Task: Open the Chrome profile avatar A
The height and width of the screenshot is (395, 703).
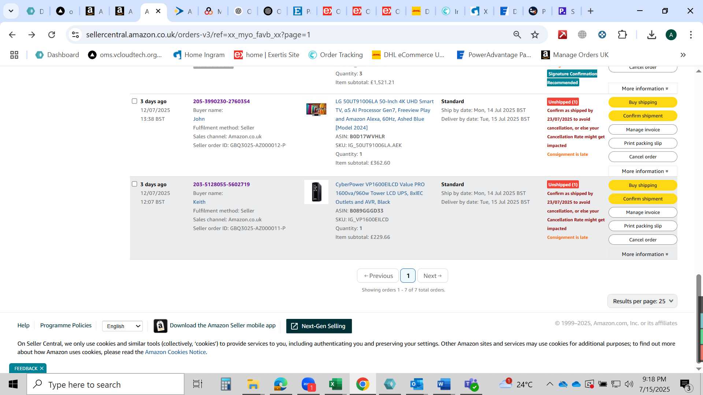Action: (x=671, y=35)
